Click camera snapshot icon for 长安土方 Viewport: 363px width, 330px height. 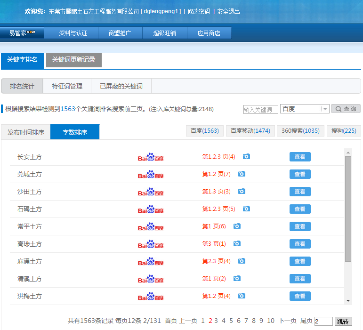[246, 156]
